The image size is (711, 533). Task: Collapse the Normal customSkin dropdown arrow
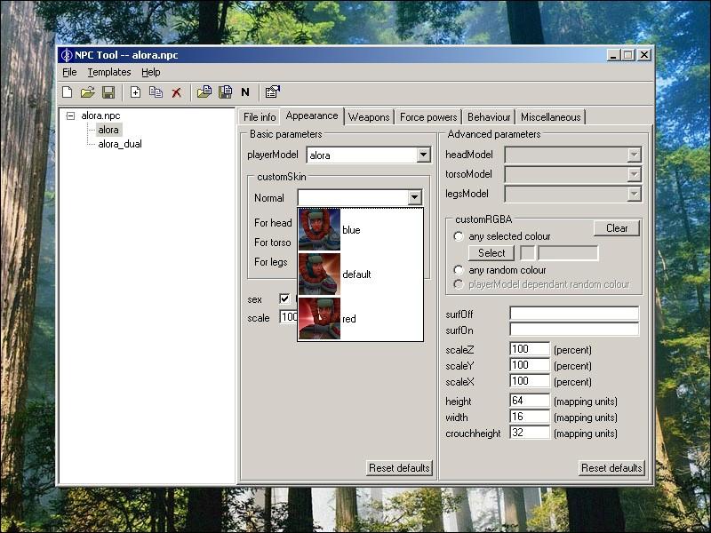click(x=414, y=198)
